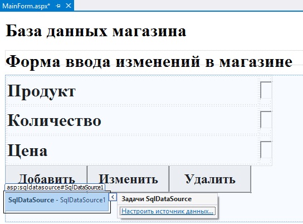Select the 'База данных магазина' heading
This screenshot has height=224, width=303.
coord(96,31)
